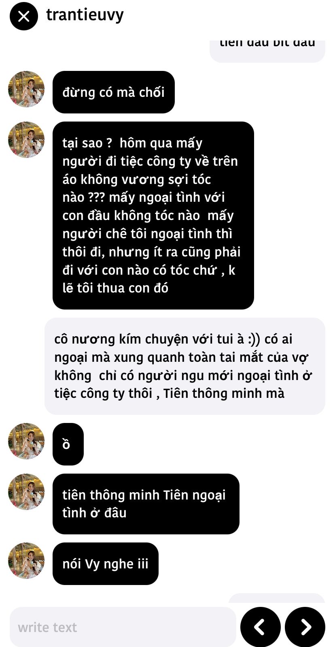The width and height of the screenshot is (335, 647).
Task: Open the trantieuvy username header
Action: click(85, 15)
